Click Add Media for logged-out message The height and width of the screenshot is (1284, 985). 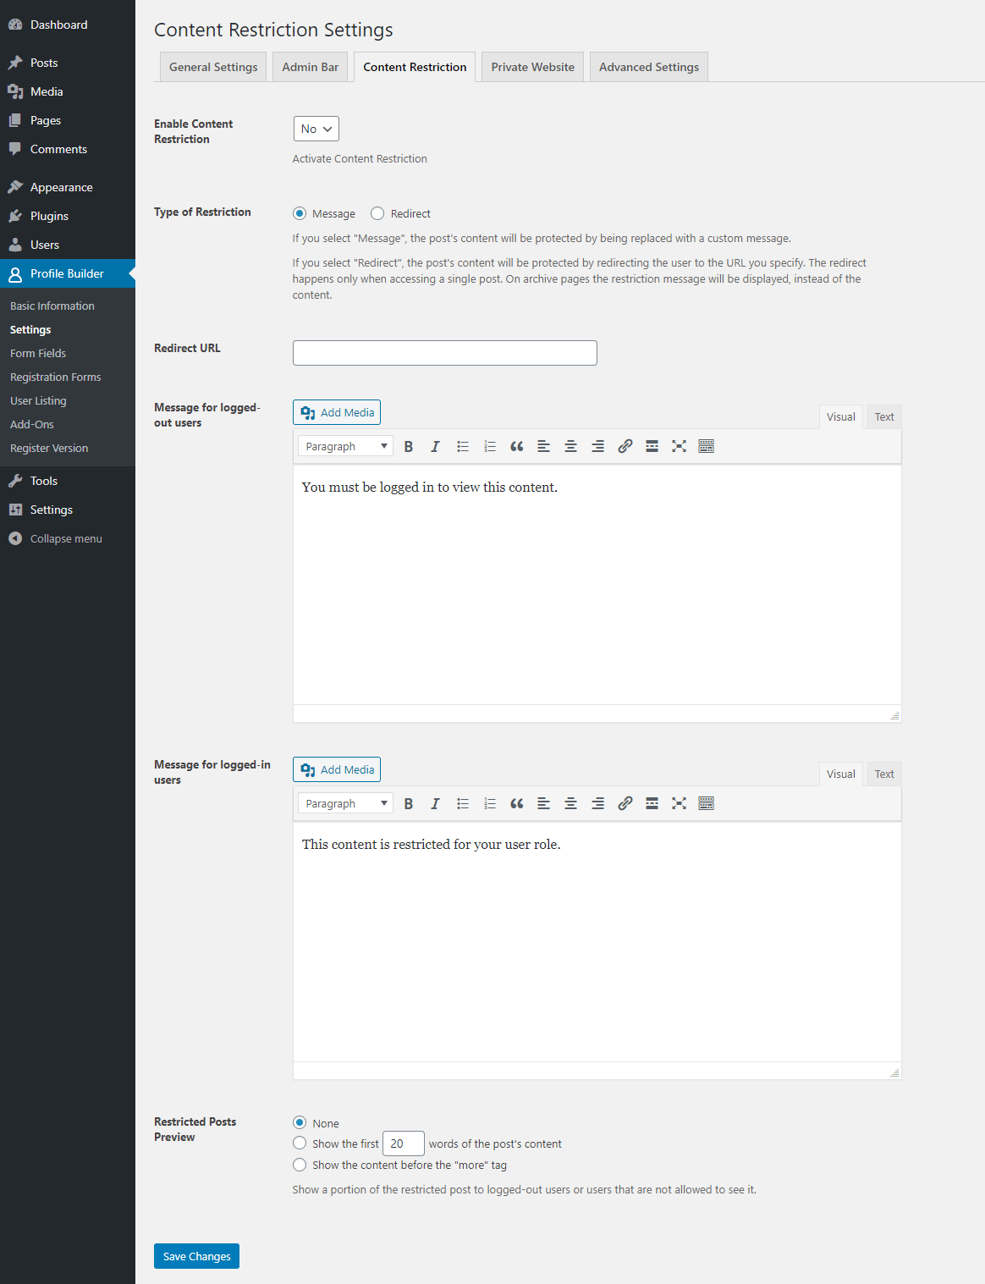click(x=337, y=412)
